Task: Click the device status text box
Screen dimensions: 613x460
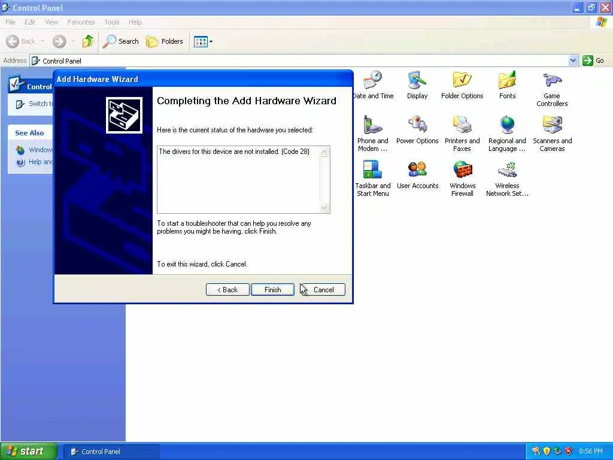Action: click(x=238, y=180)
